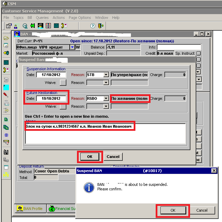The height and width of the screenshot is (222, 222).
Task: Click the red screwdriver sidebar icon
Action: point(6,95)
